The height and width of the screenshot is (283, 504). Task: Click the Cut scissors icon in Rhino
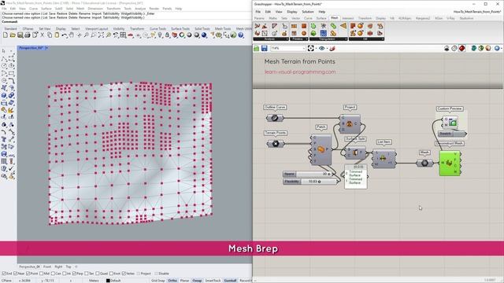pyautogui.click(x=42, y=35)
